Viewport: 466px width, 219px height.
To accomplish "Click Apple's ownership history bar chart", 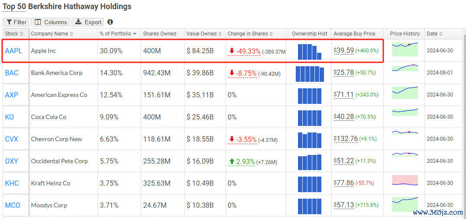I will click(x=310, y=52).
